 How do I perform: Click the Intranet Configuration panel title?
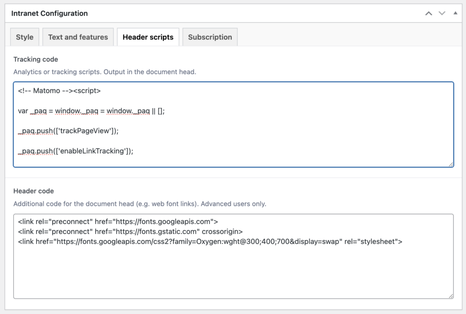point(49,13)
